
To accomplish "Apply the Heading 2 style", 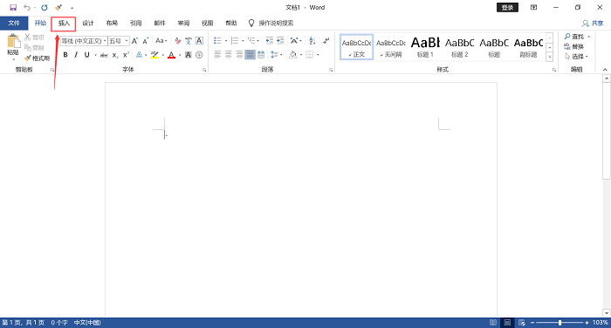I will tap(459, 47).
